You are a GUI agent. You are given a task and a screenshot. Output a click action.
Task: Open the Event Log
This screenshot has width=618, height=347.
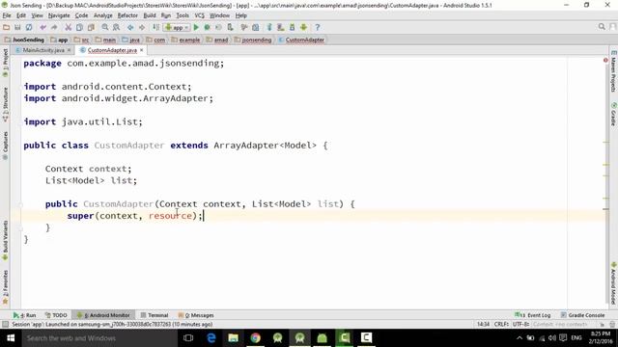pyautogui.click(x=532, y=315)
